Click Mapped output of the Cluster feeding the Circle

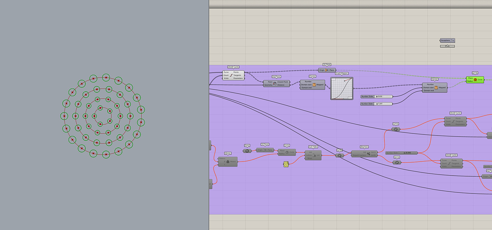click(x=442, y=87)
